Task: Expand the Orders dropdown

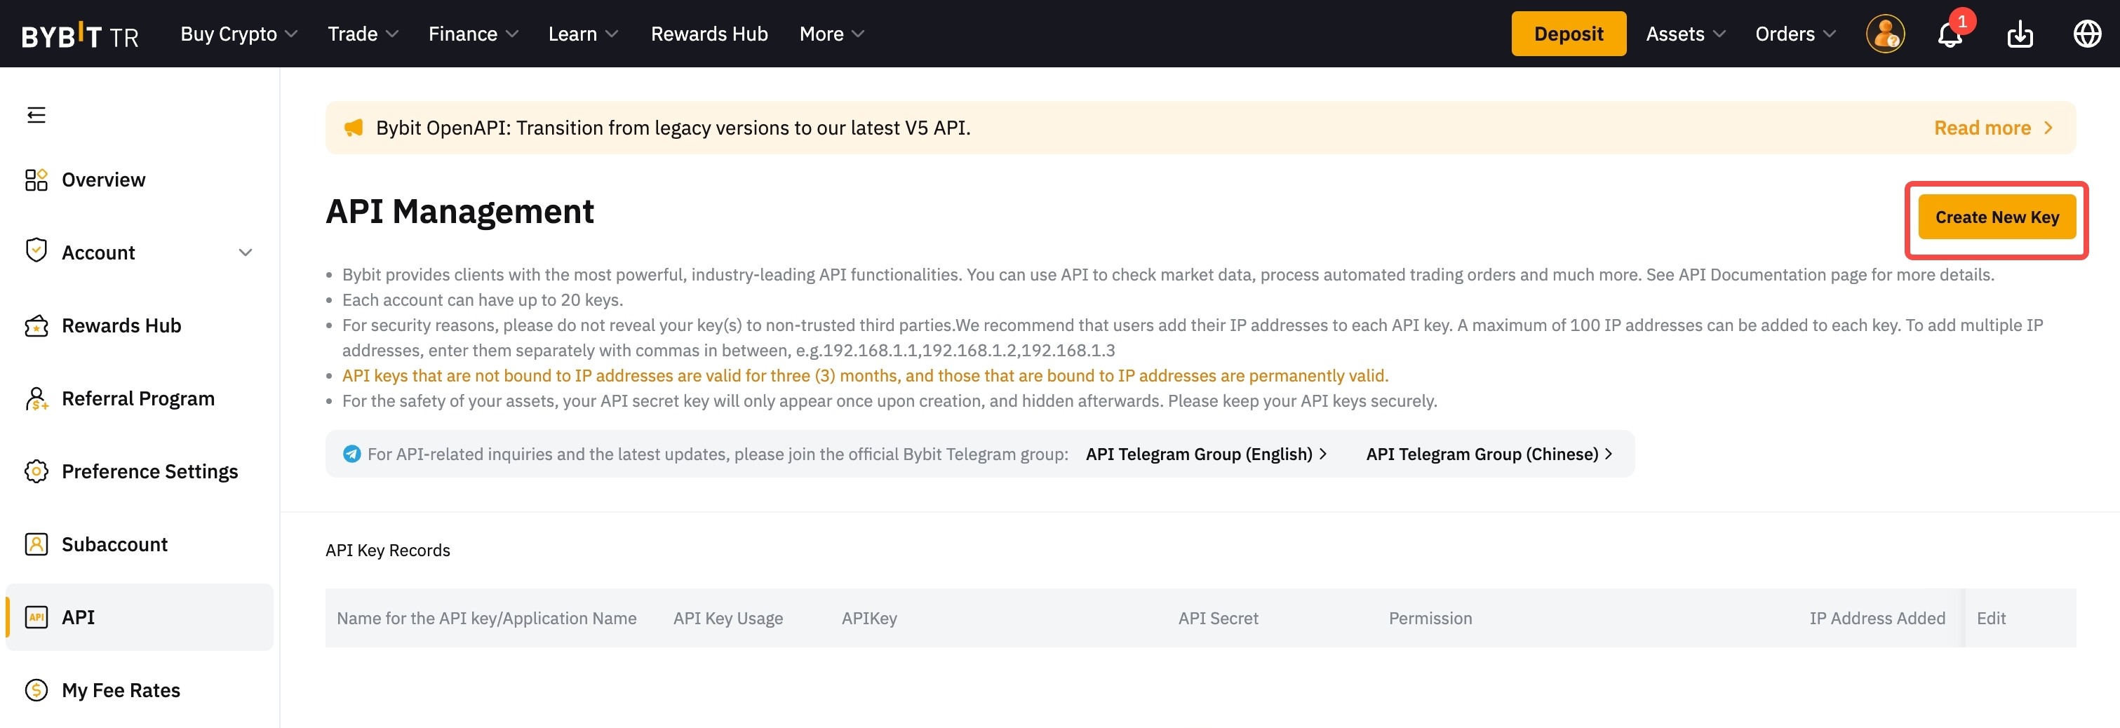Action: coord(1795,34)
